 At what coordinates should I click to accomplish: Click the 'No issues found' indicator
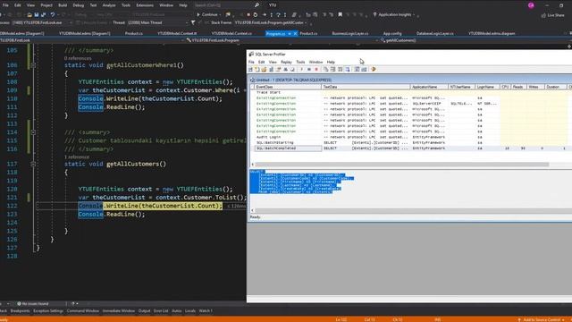click(x=33, y=304)
